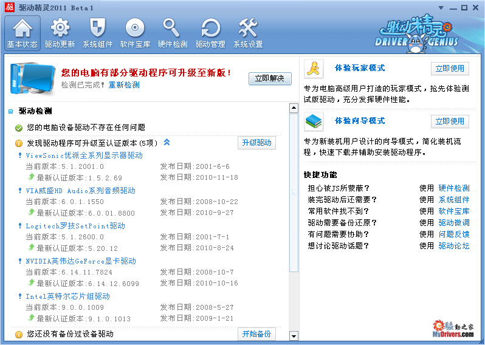This screenshot has height=345, width=485.
Task: Open VIA威盛HD Audio系列音频驱动 link
Action: [x=80, y=191]
